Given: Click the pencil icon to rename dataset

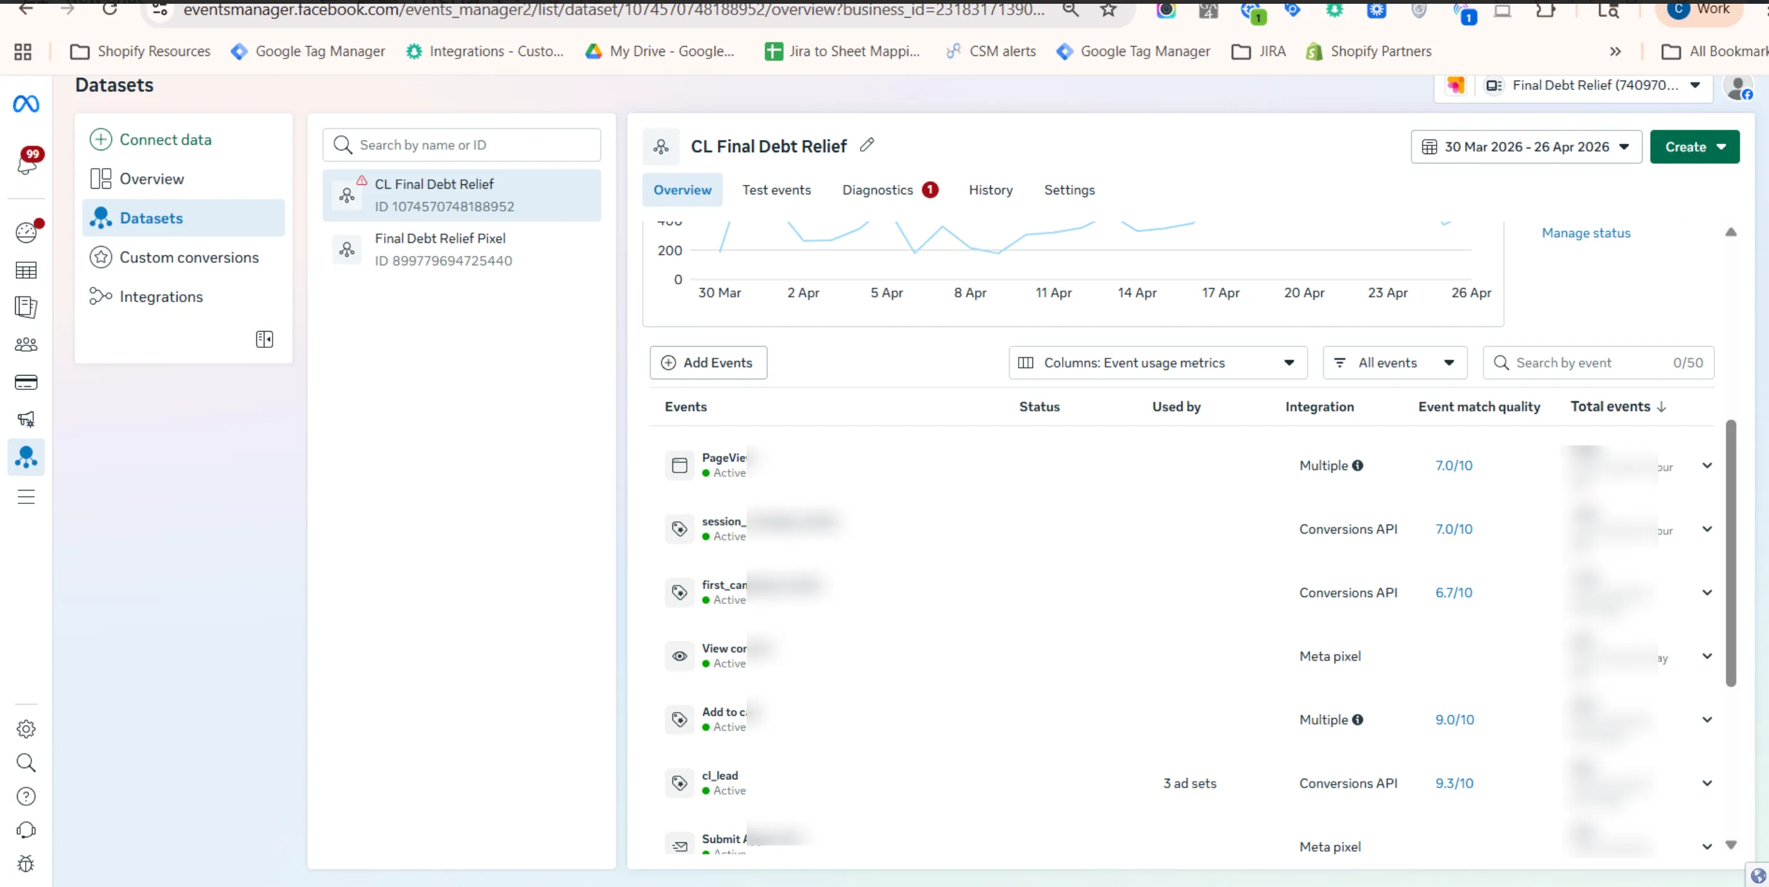Looking at the screenshot, I should click(867, 145).
